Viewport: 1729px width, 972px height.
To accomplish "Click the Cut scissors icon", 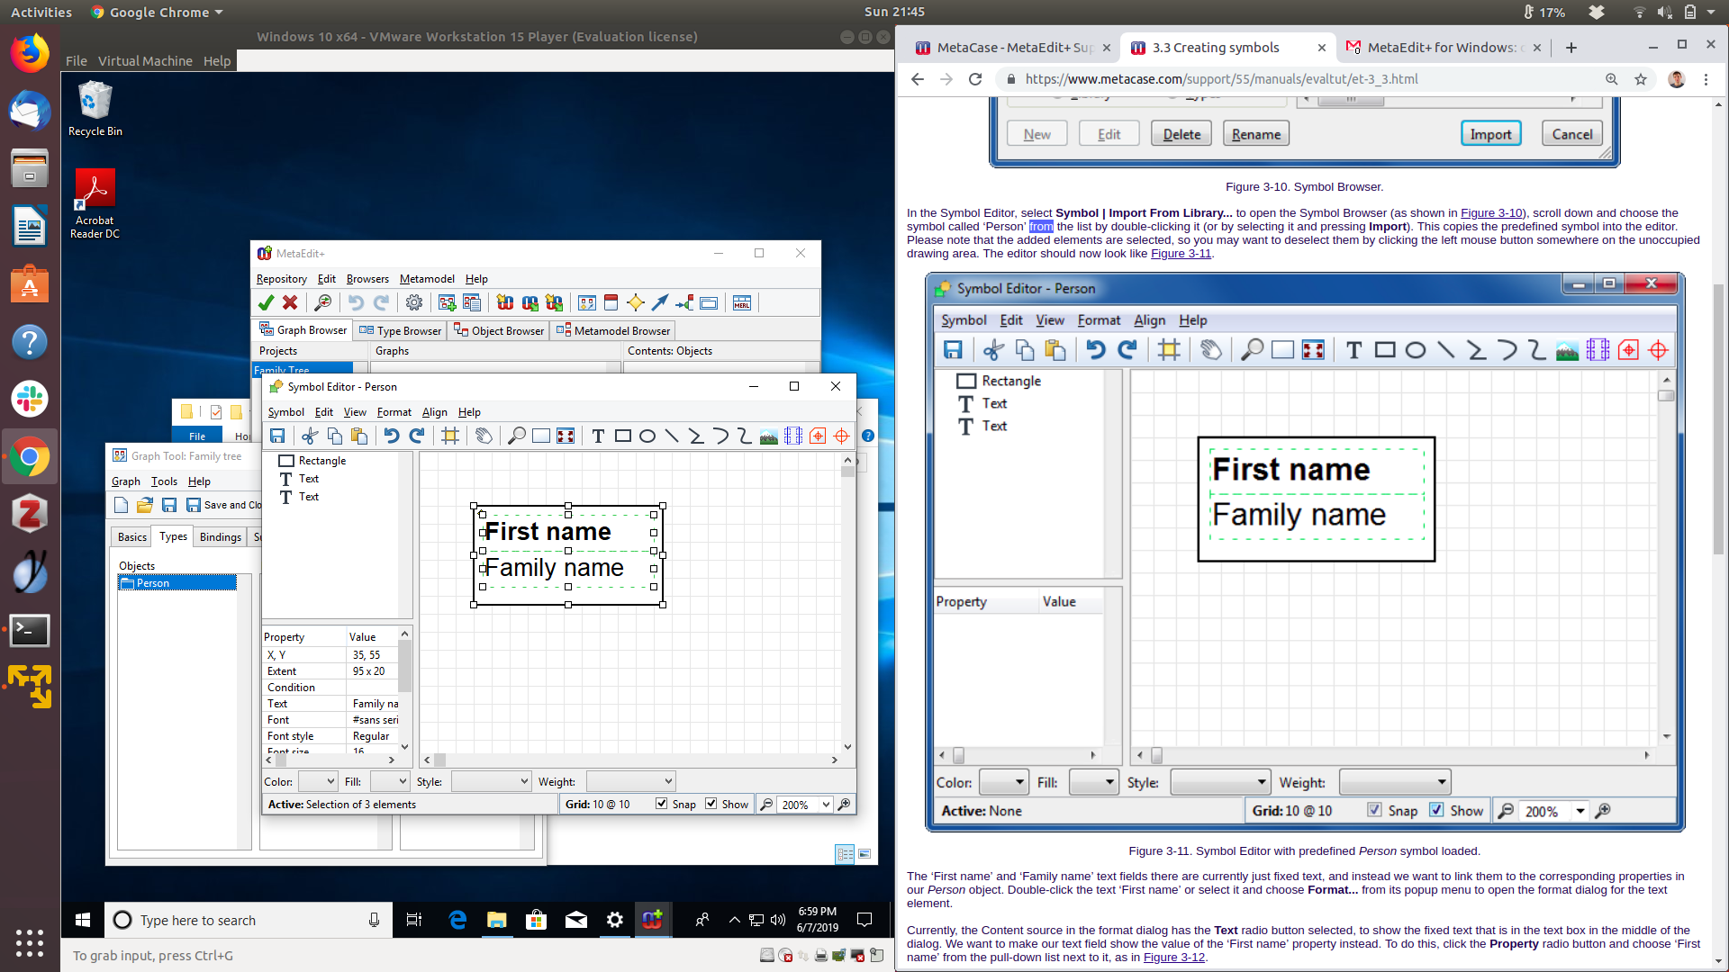I will pos(310,436).
